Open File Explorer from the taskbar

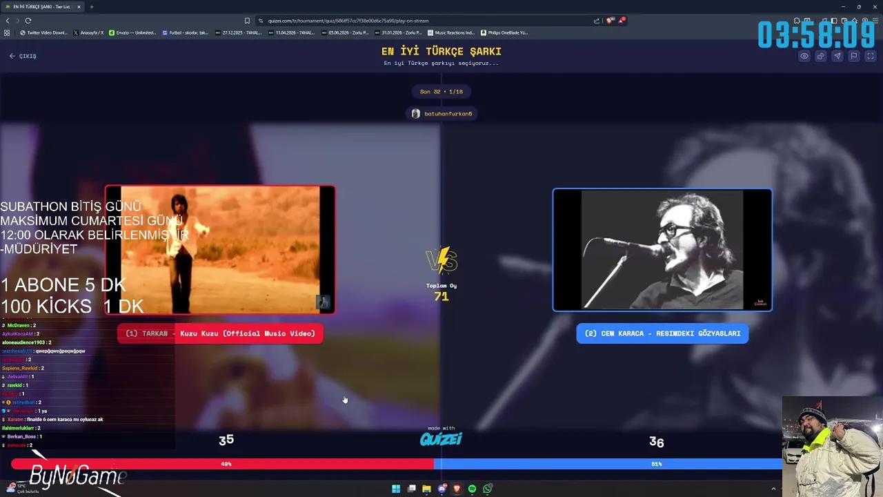coord(426,489)
